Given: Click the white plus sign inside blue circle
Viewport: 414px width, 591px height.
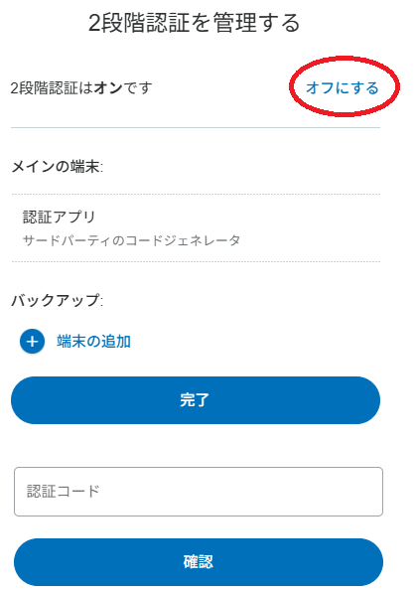Looking at the screenshot, I should point(32,342).
